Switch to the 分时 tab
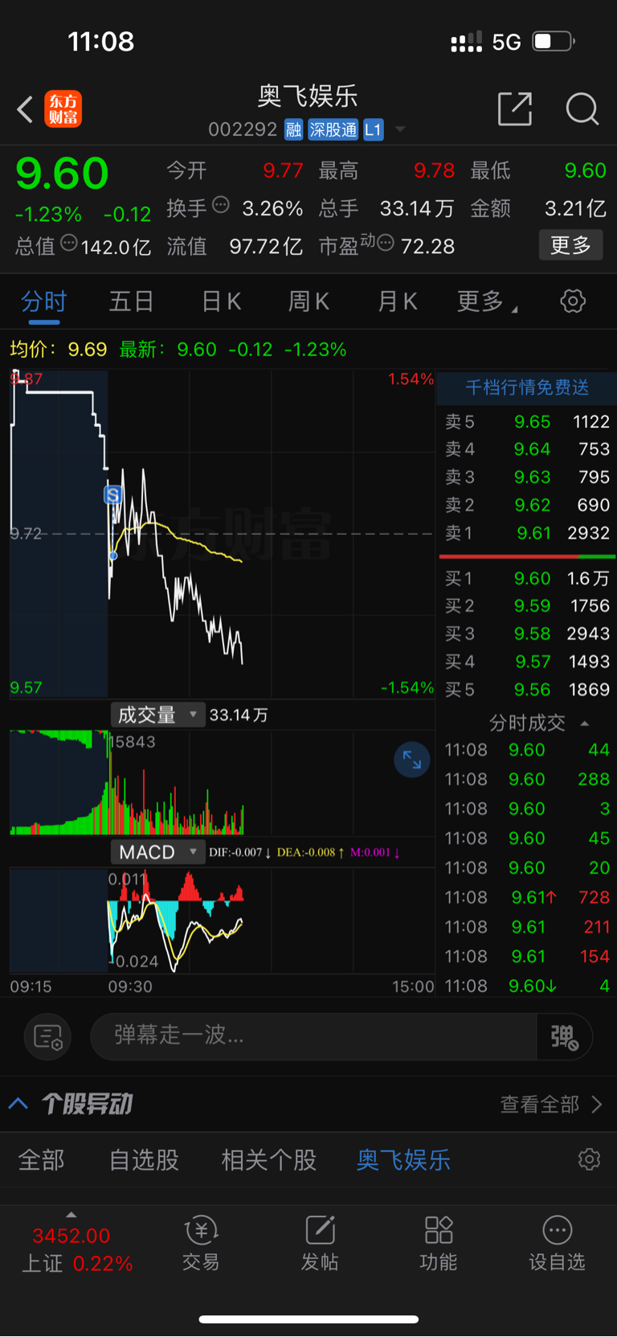617x1337 pixels. 44,301
